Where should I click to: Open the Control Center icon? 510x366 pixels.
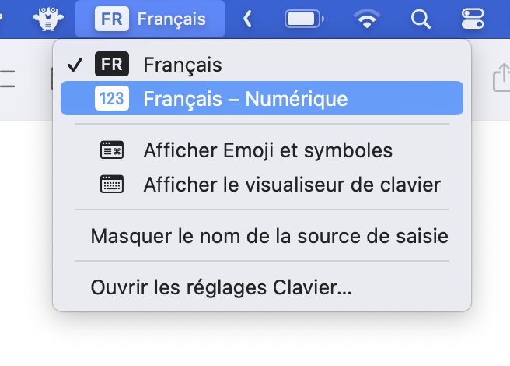(472, 19)
